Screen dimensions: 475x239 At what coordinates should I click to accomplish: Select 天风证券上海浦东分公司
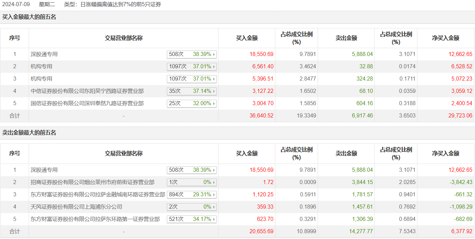coord(76,207)
